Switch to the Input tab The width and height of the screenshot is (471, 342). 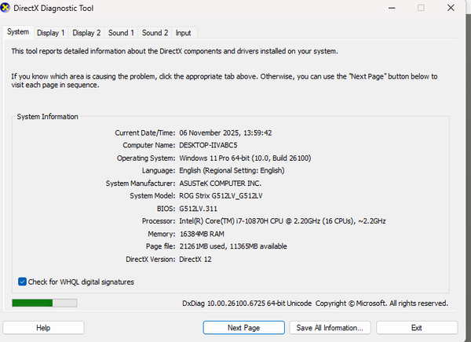(x=183, y=33)
